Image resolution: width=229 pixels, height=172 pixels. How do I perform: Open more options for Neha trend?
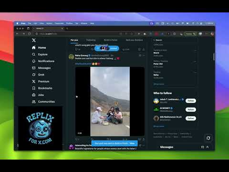pyautogui.click(x=195, y=73)
